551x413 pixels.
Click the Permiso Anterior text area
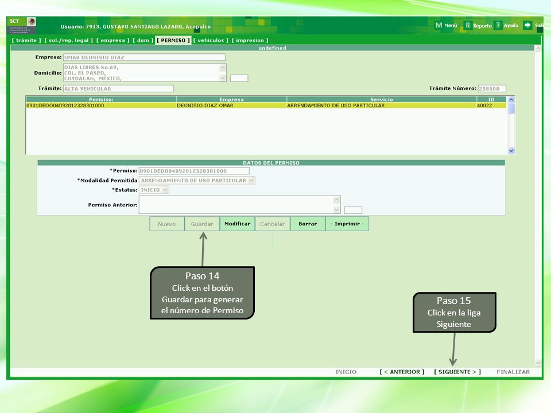click(x=236, y=205)
